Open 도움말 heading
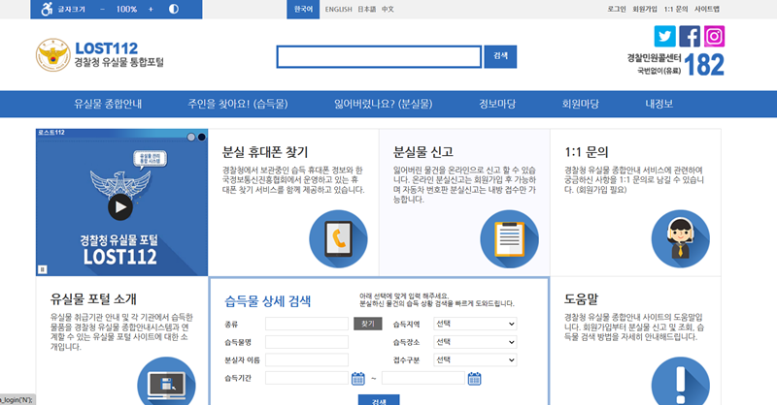This screenshot has width=777, height=405. [x=581, y=298]
